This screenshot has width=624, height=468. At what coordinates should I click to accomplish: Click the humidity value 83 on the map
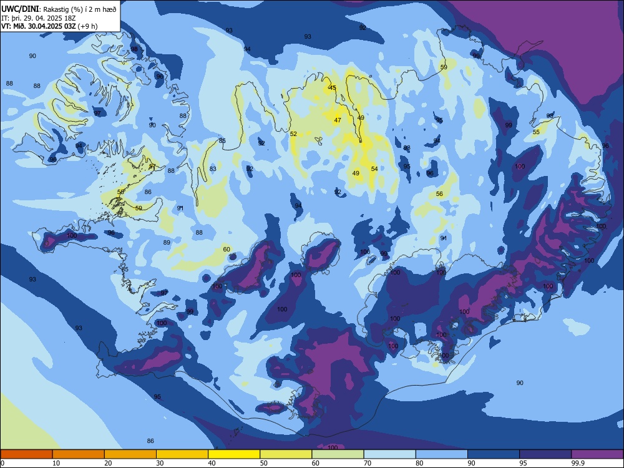(213, 168)
